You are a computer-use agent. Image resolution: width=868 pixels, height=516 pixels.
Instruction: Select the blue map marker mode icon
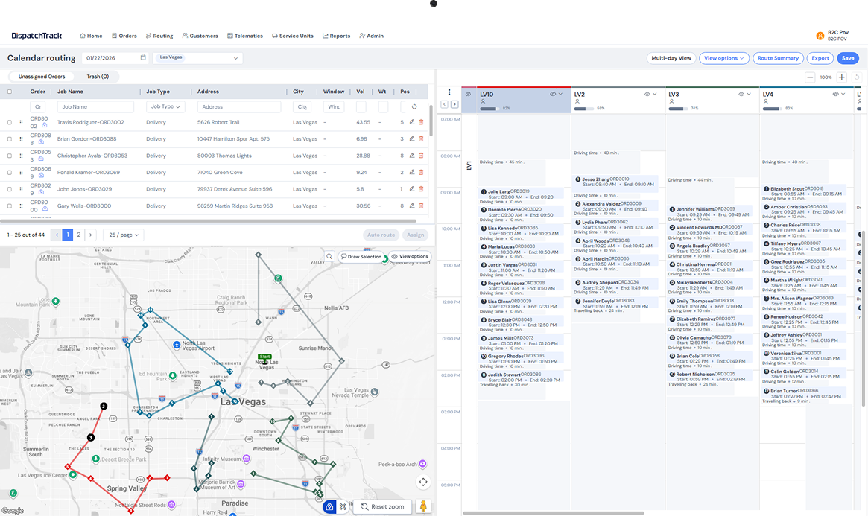click(x=329, y=506)
